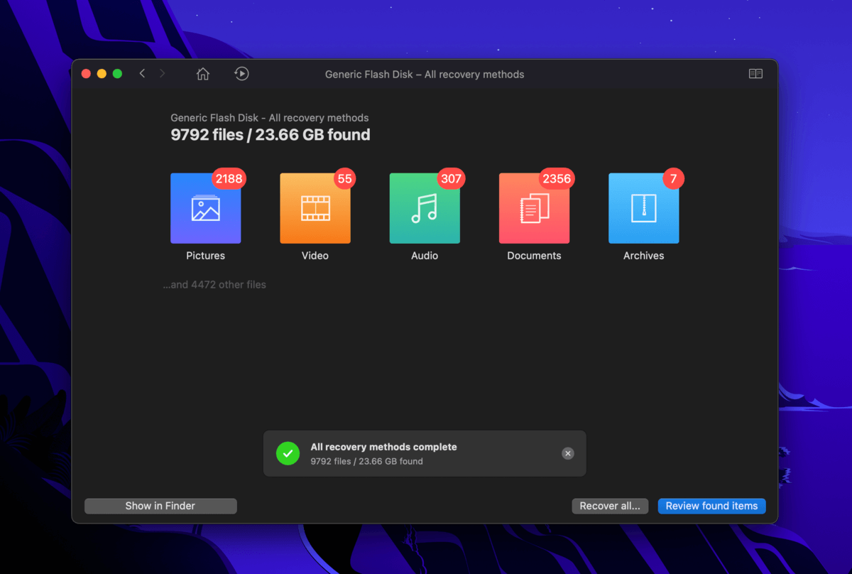Click the green checkmark status icon
Screen dimensions: 852x574
288,453
